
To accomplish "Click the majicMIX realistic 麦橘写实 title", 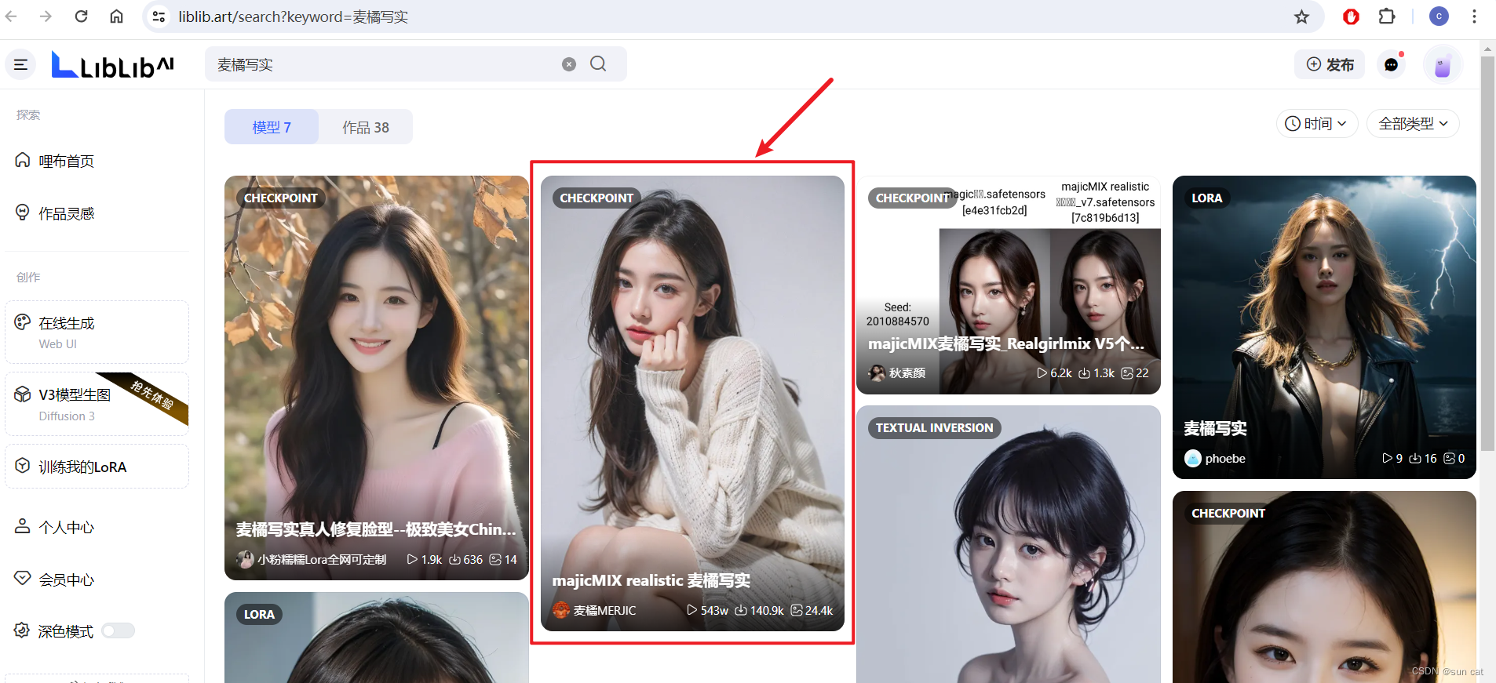I will (x=651, y=580).
